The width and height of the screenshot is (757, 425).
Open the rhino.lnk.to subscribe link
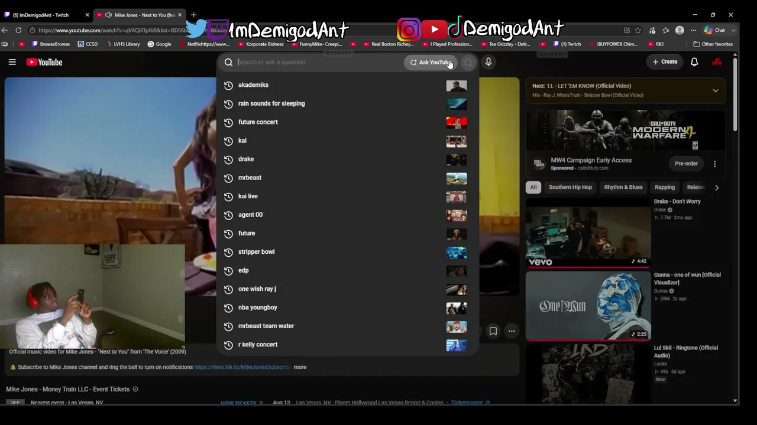pyautogui.click(x=242, y=367)
